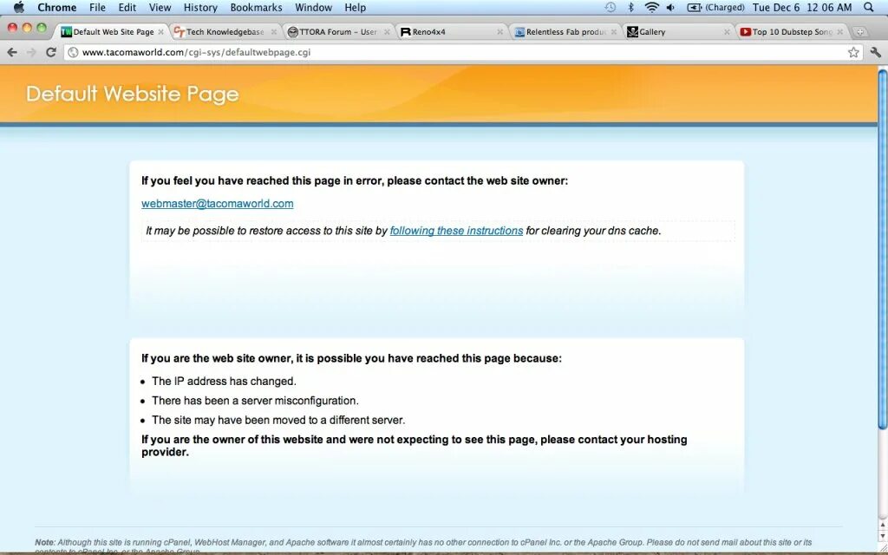Open a new tab button
Viewport: 888px width, 555px height.
point(860,32)
